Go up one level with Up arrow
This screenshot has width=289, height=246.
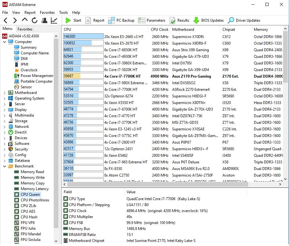pyautogui.click(x=25, y=20)
